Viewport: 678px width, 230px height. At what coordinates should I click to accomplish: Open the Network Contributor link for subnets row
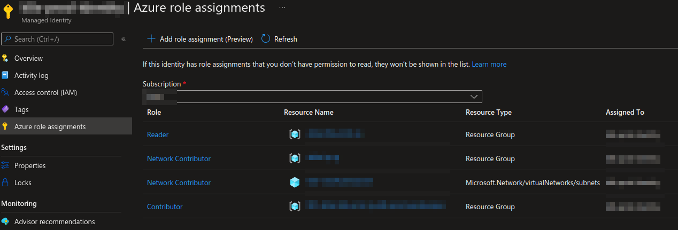[x=179, y=183]
